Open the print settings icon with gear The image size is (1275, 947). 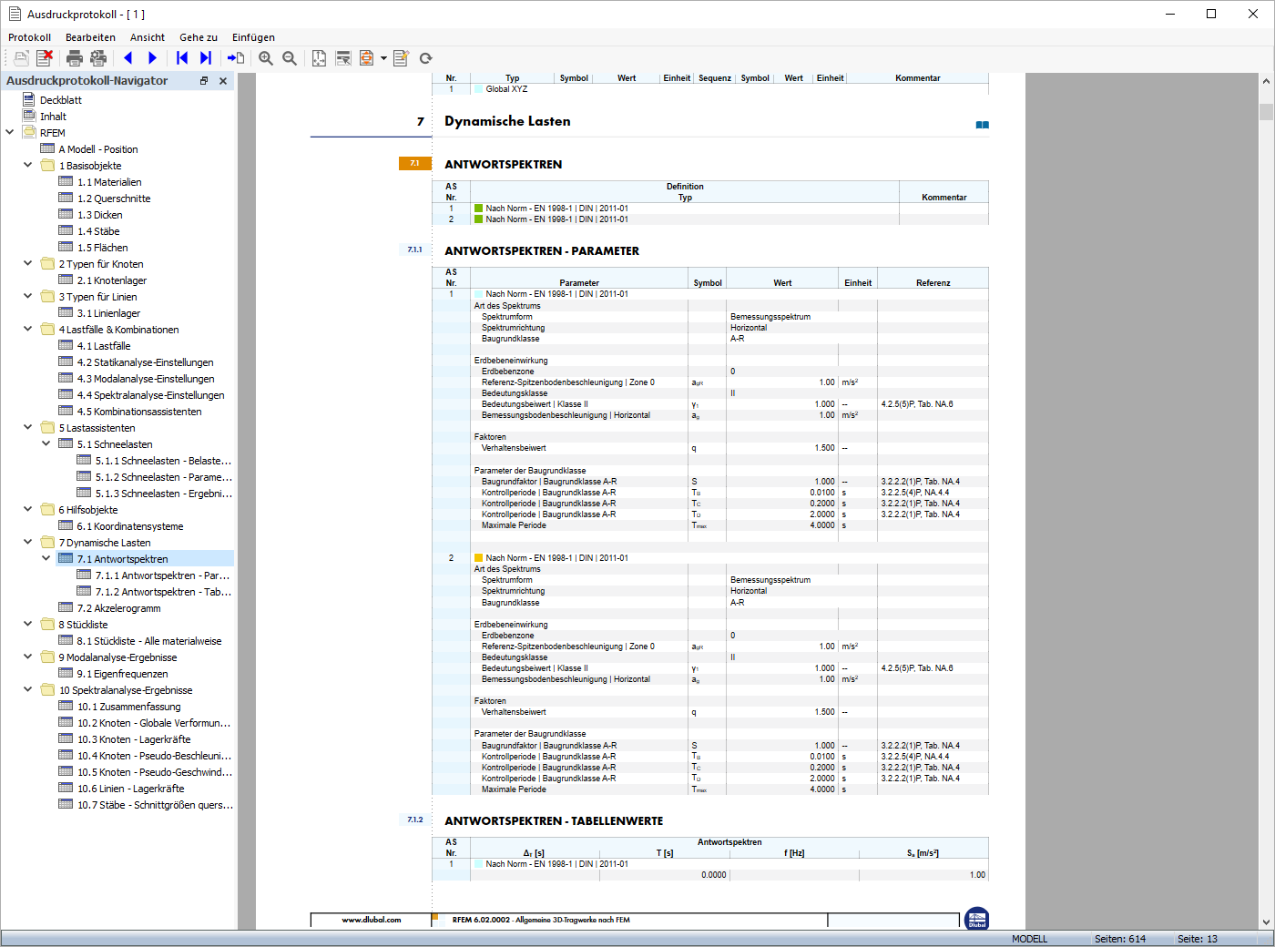click(x=98, y=57)
